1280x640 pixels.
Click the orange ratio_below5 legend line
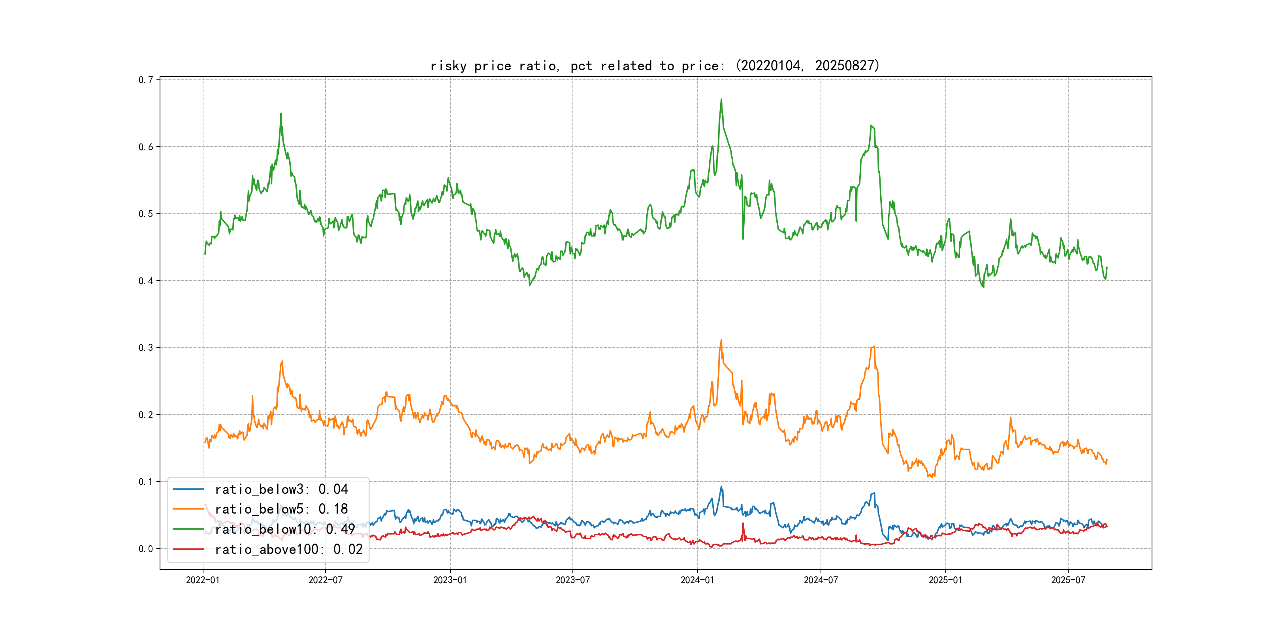pyautogui.click(x=188, y=509)
